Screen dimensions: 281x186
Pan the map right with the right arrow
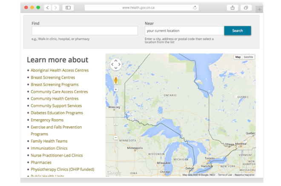click(x=119, y=64)
